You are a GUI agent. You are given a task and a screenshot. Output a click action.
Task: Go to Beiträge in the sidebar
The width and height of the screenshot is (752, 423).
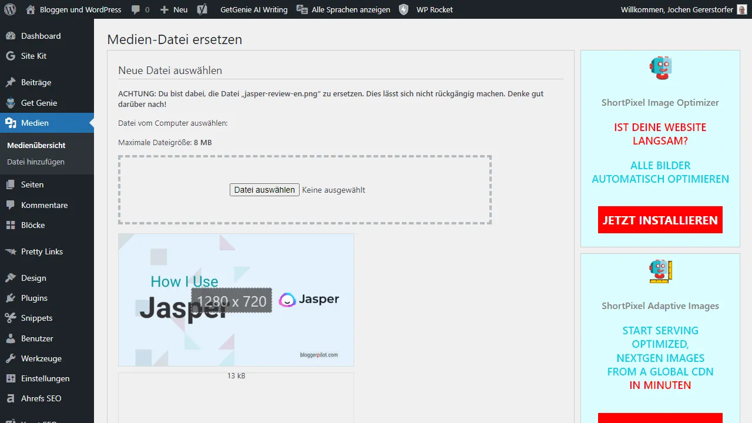click(47, 82)
